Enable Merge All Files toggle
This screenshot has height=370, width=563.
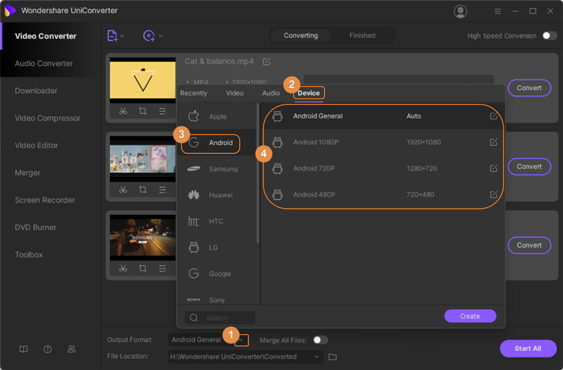click(x=320, y=340)
